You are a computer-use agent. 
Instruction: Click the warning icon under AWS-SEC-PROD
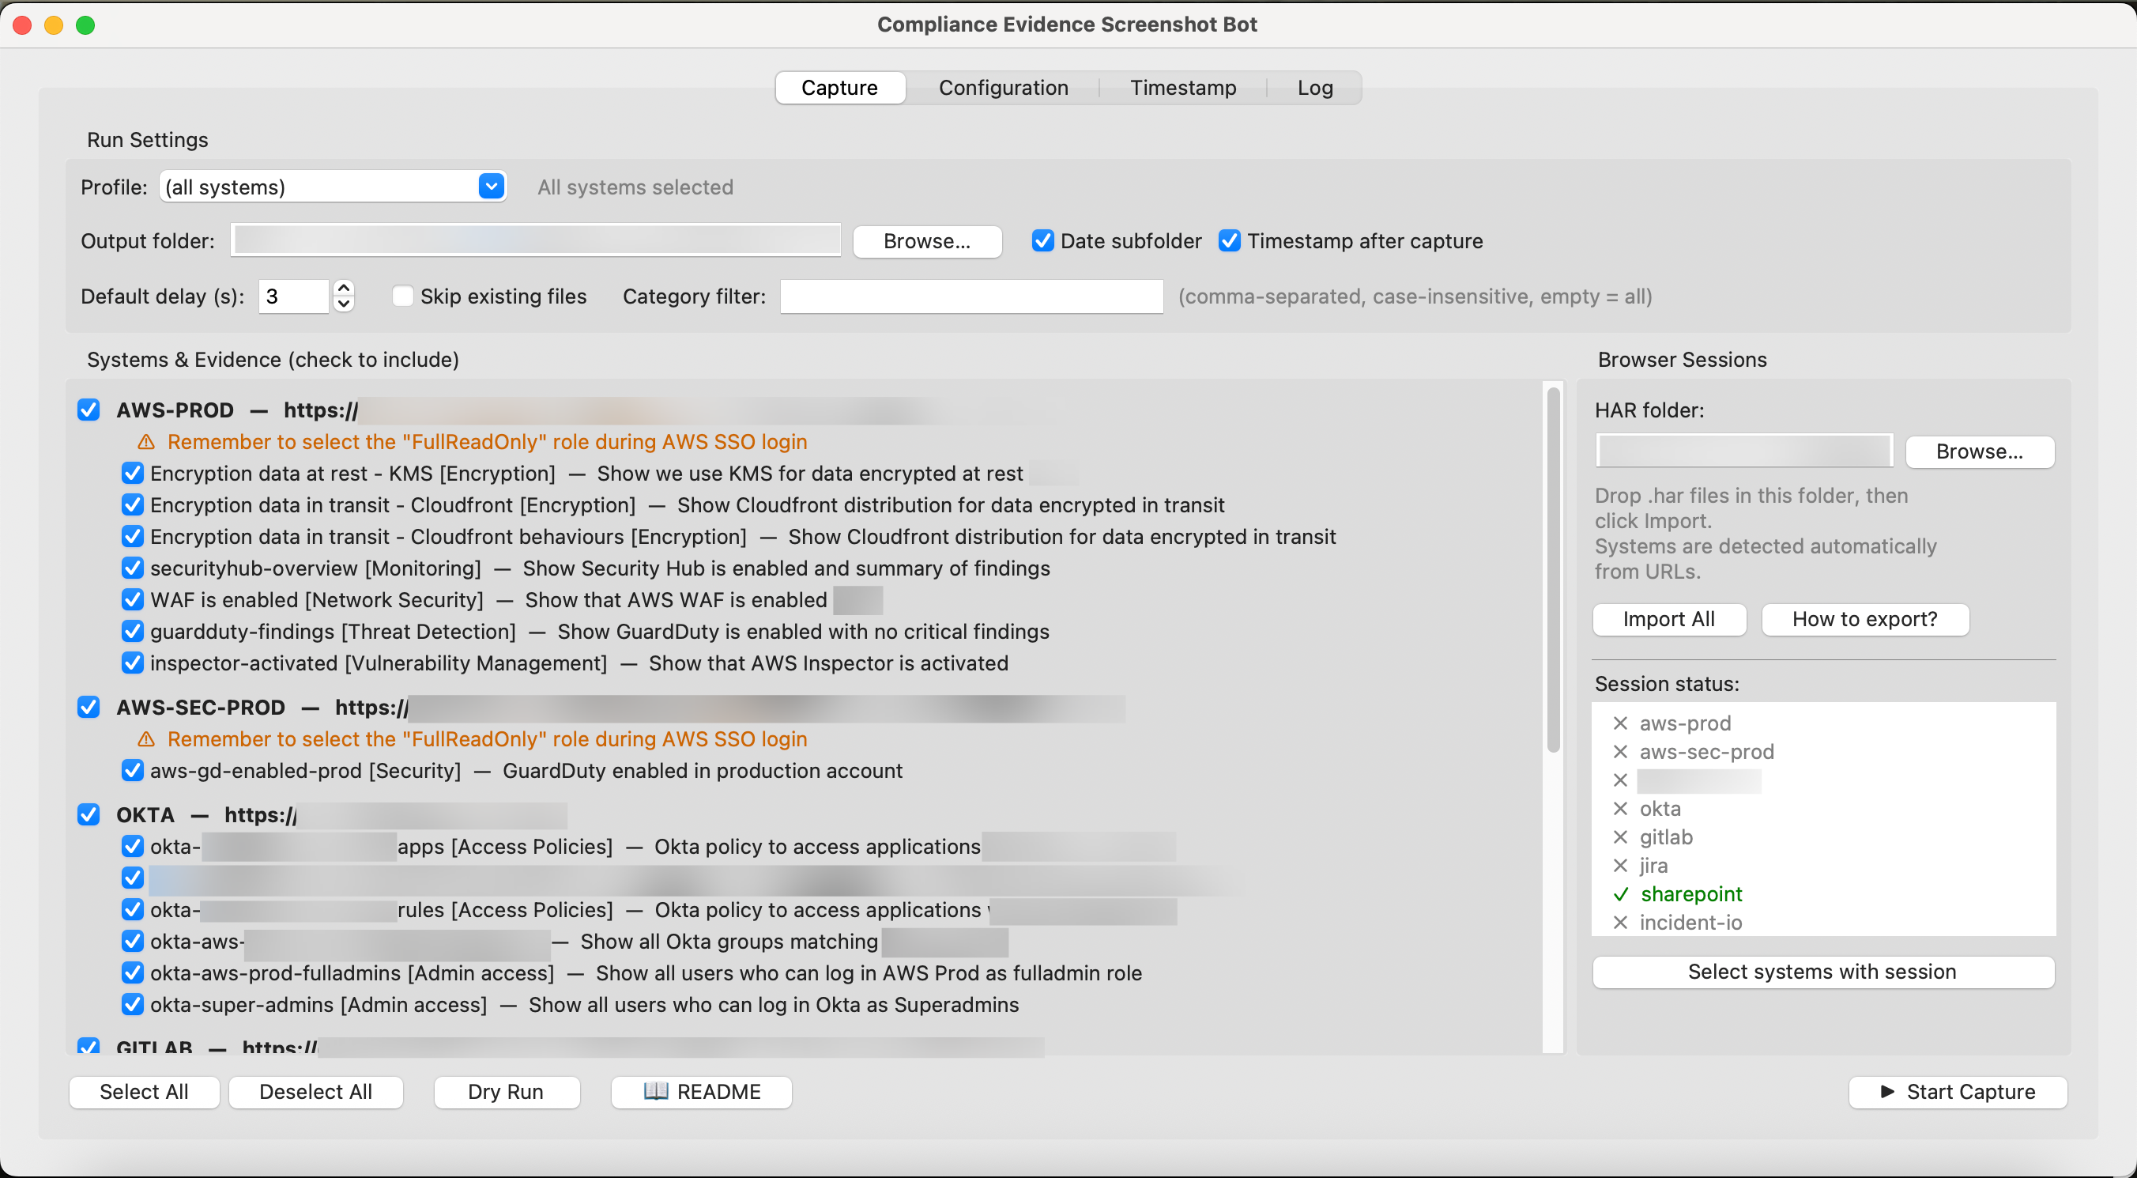(x=146, y=739)
